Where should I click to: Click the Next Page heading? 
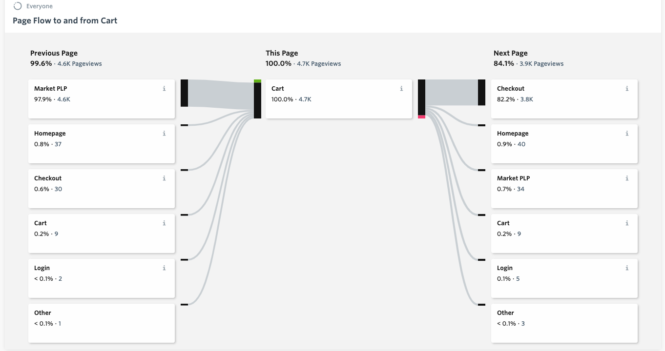511,53
